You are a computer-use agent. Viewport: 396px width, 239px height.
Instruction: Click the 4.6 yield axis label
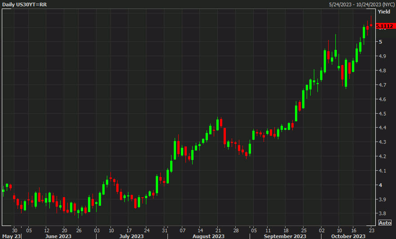383,99
